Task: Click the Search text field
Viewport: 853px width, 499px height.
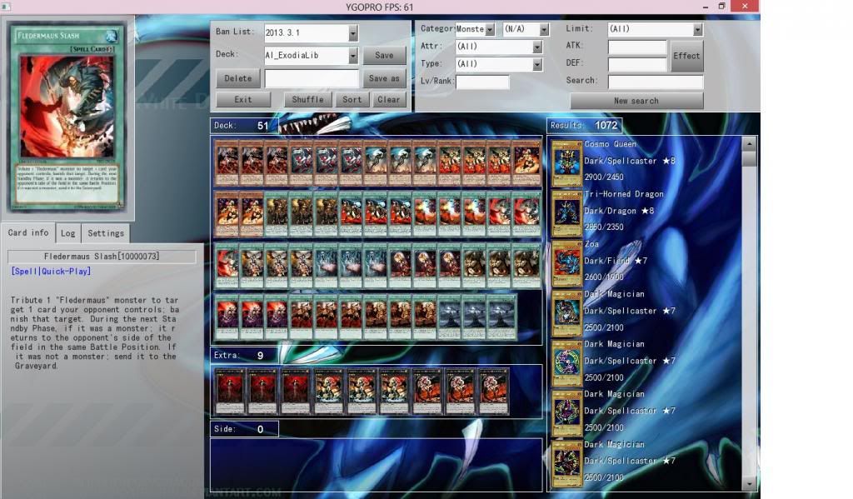Action: tap(655, 82)
